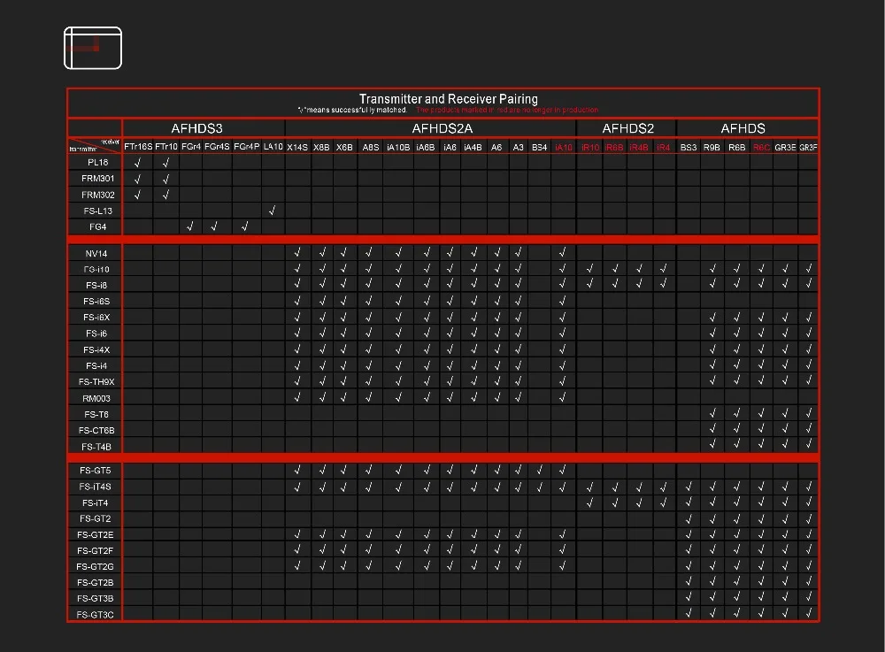Select the FS-TH9X row label

(96, 382)
